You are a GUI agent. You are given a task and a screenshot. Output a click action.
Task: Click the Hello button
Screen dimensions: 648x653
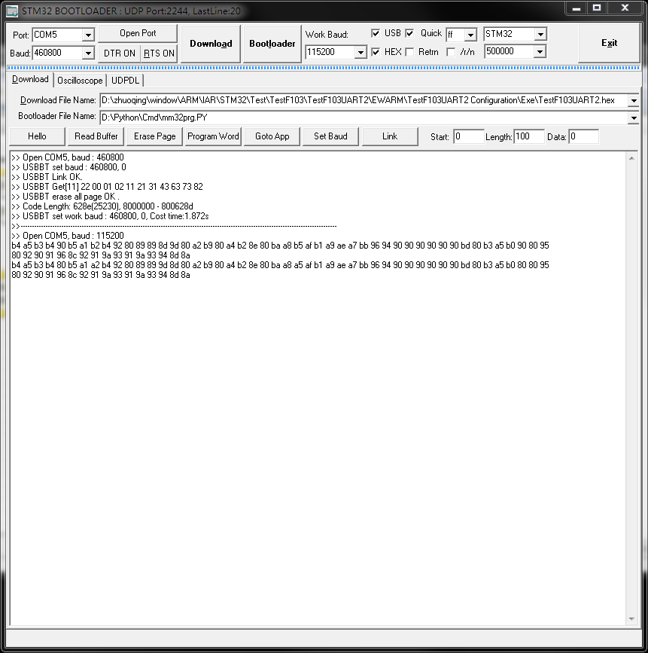pyautogui.click(x=37, y=136)
